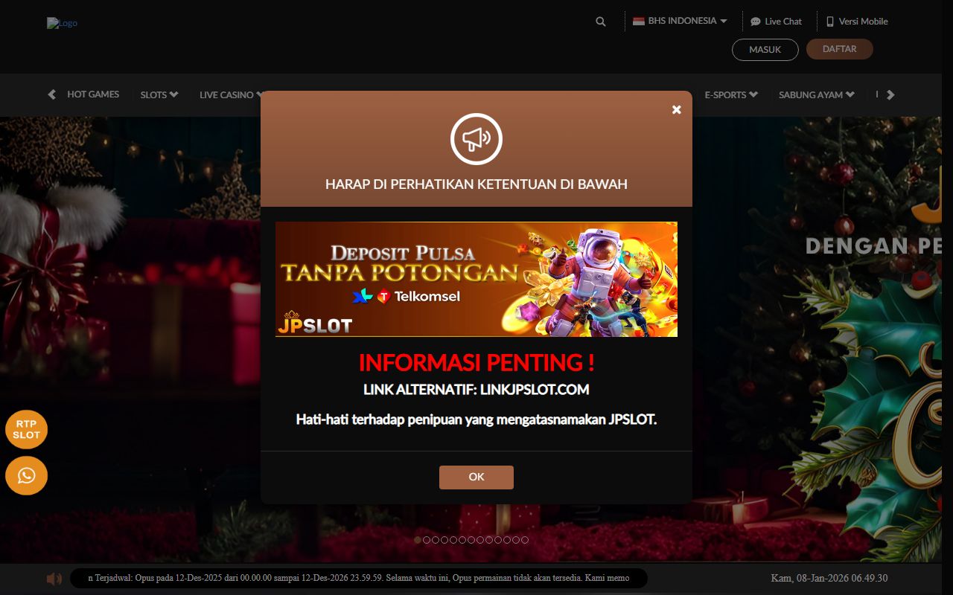Close the popup with X icon
Viewport: 953px width, 595px height.
click(x=676, y=109)
